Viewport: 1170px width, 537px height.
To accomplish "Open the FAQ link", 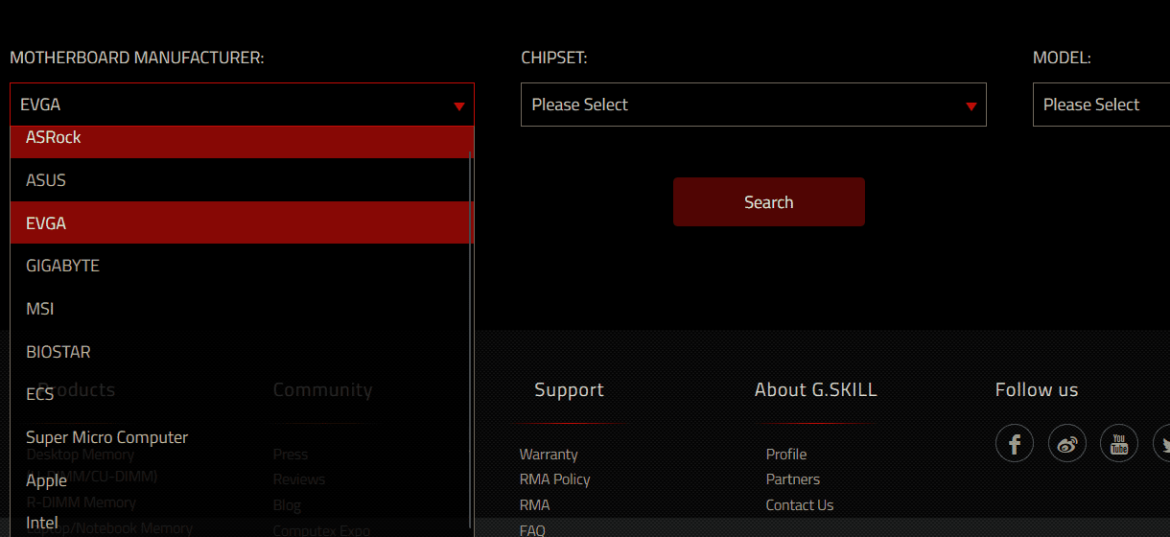I will pos(532,529).
